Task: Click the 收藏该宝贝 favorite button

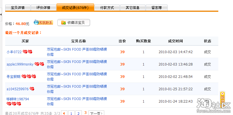Action: click(x=74, y=23)
